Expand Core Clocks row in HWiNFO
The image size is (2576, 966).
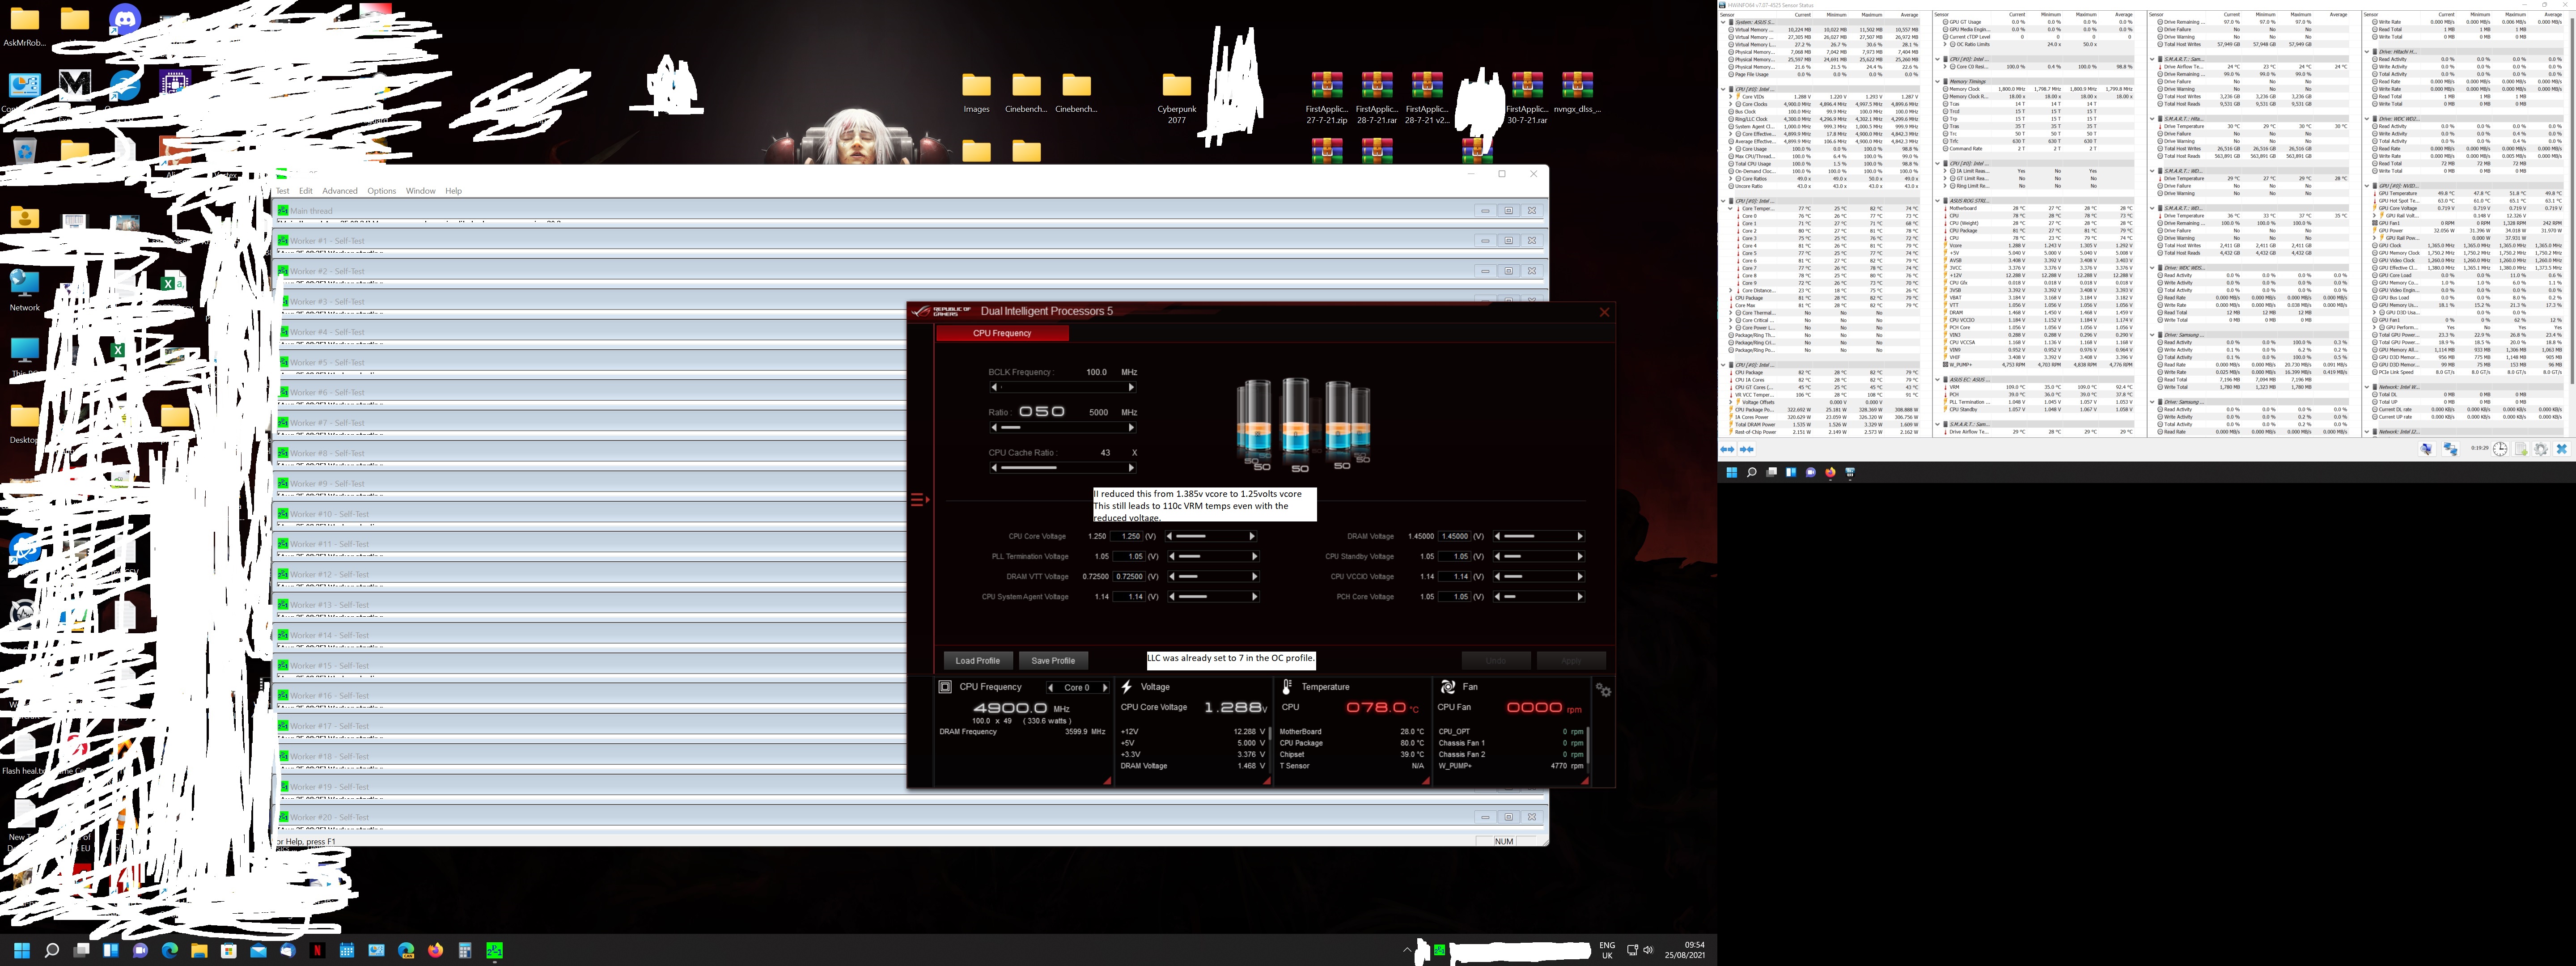(x=1731, y=104)
